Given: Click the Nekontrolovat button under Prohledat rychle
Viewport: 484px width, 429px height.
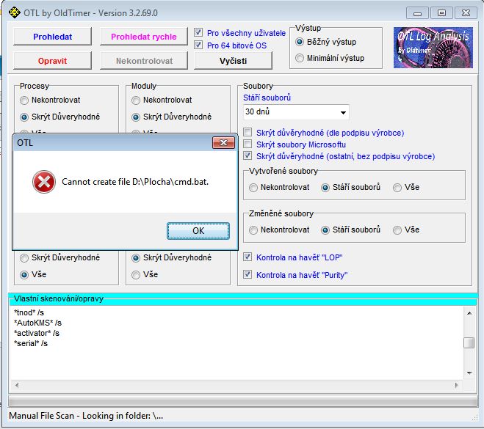Looking at the screenshot, I should (x=144, y=61).
